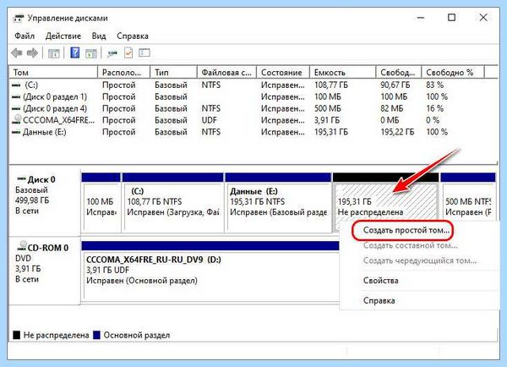
Task: Click the 3,91 ГБ capacity cell
Action: pyautogui.click(x=327, y=120)
